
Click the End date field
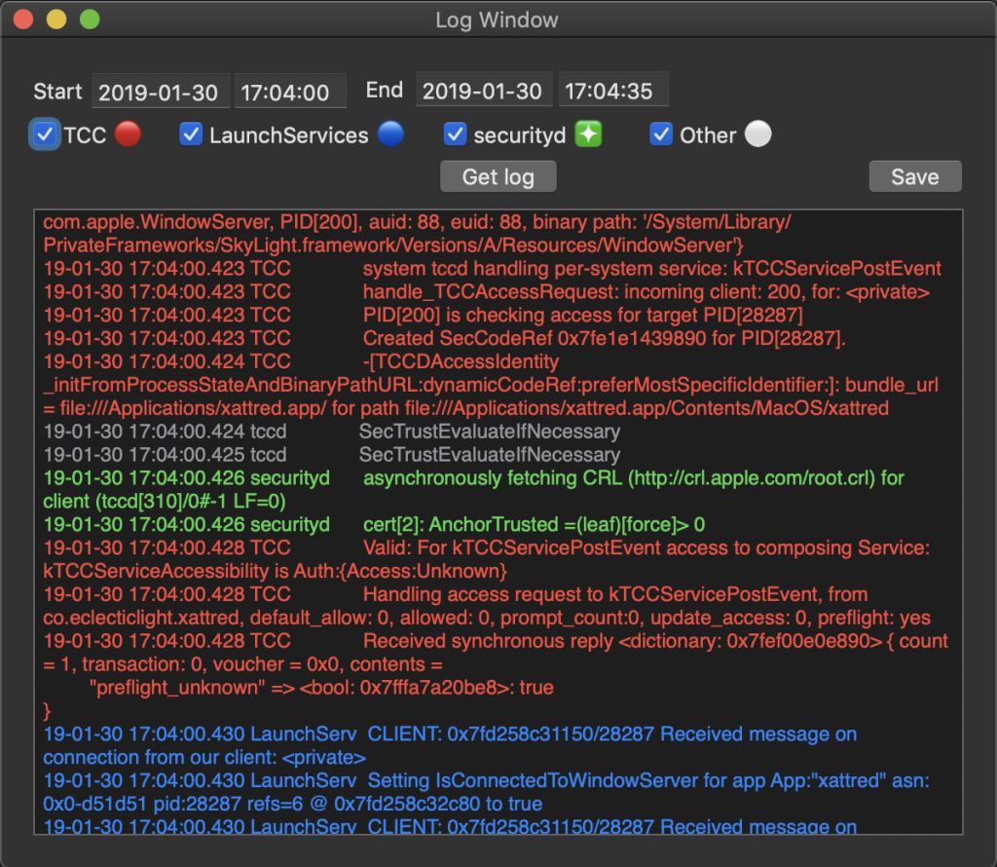(484, 92)
